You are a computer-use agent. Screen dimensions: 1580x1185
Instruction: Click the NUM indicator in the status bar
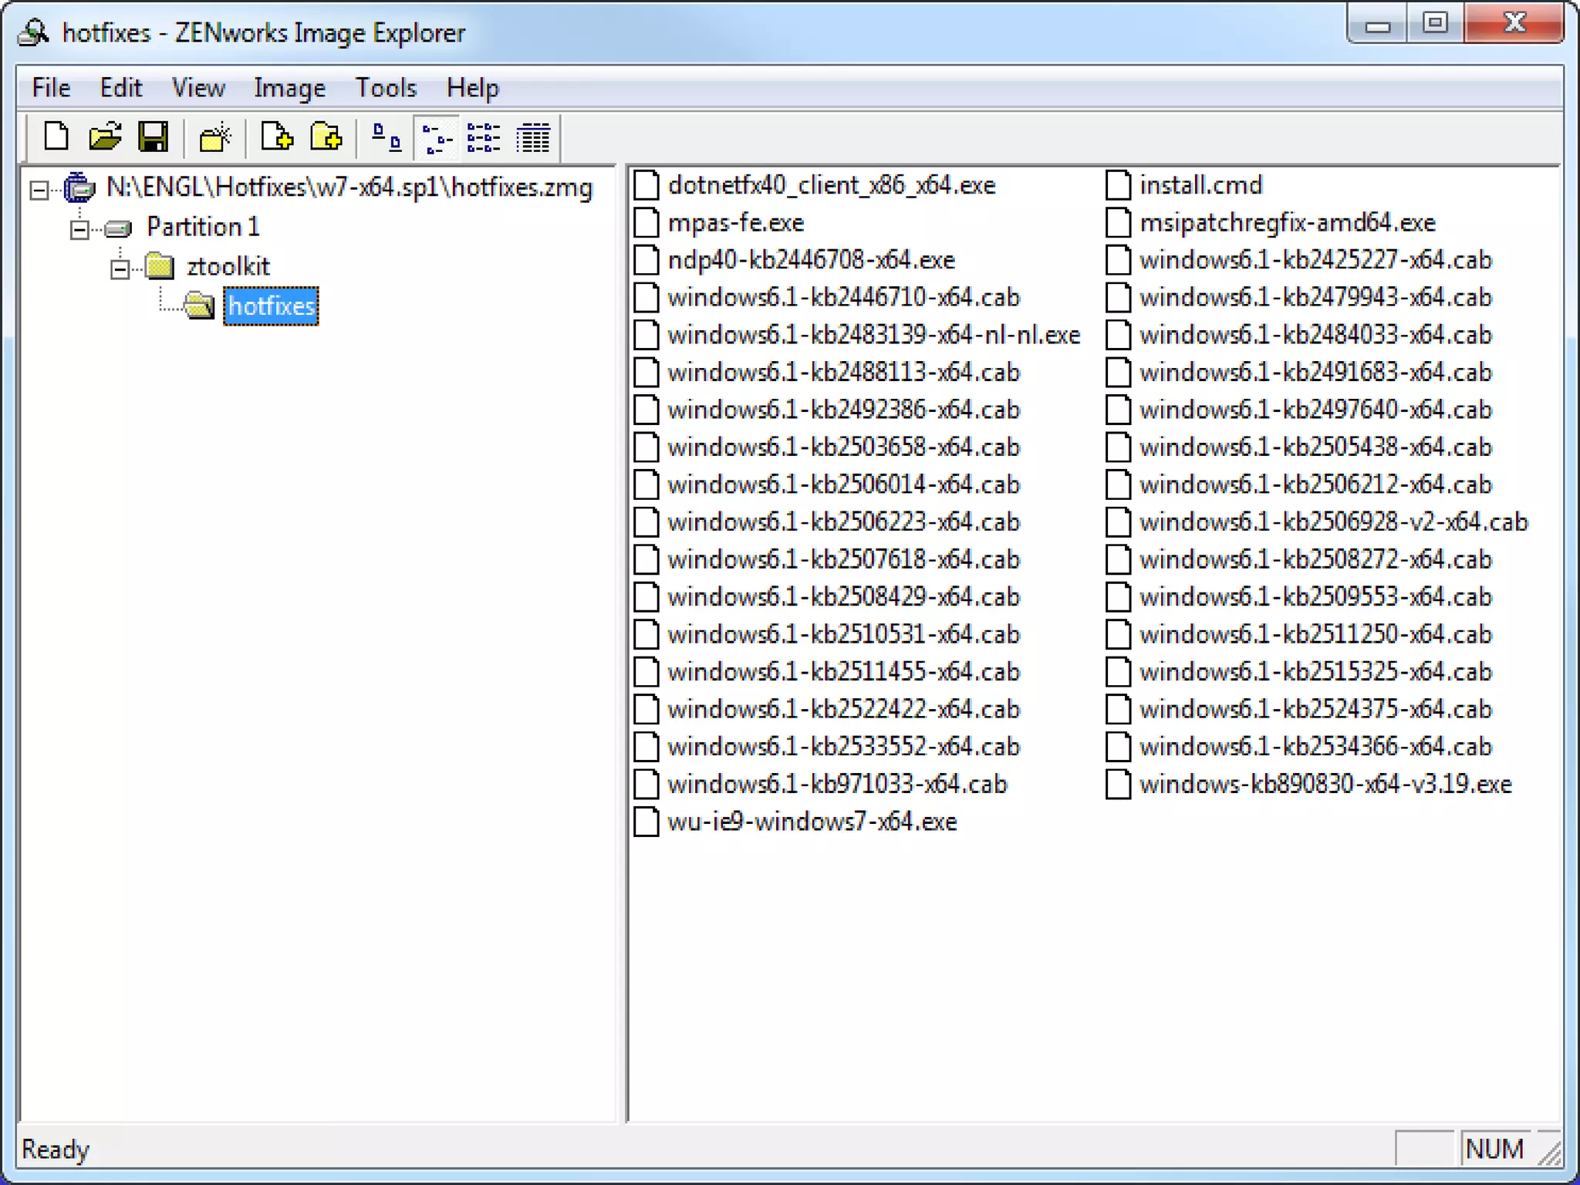(1494, 1149)
